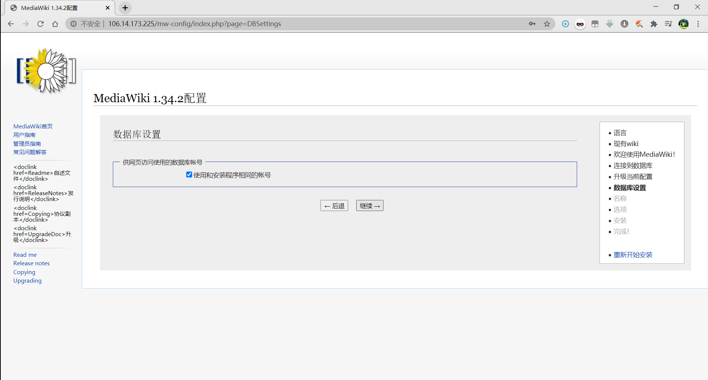
Task: Click the 升级当前配置 step
Action: point(633,177)
